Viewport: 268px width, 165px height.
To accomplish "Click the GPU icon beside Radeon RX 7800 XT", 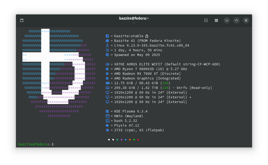I will point(107,73).
